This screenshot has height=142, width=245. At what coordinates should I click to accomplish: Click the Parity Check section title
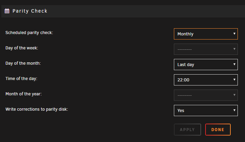30,11
